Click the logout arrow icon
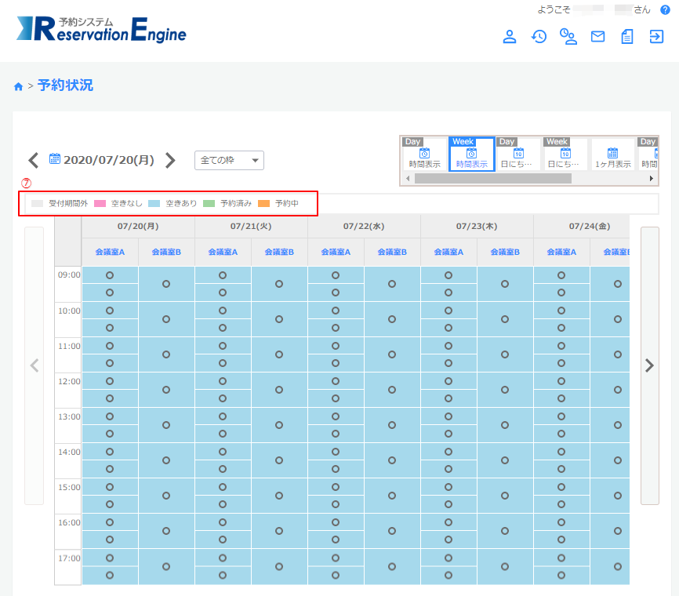This screenshot has width=679, height=596. [x=656, y=36]
